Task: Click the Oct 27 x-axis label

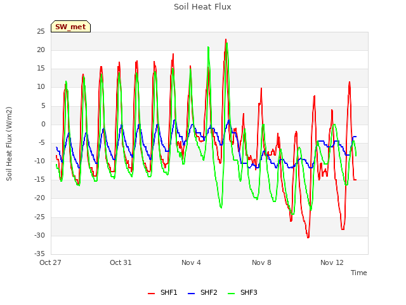Action: (50, 262)
